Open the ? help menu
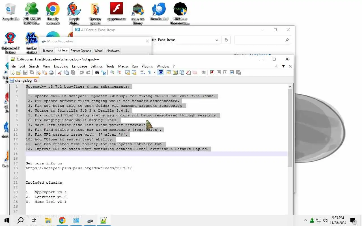The height and width of the screenshot is (226, 362). point(174,66)
